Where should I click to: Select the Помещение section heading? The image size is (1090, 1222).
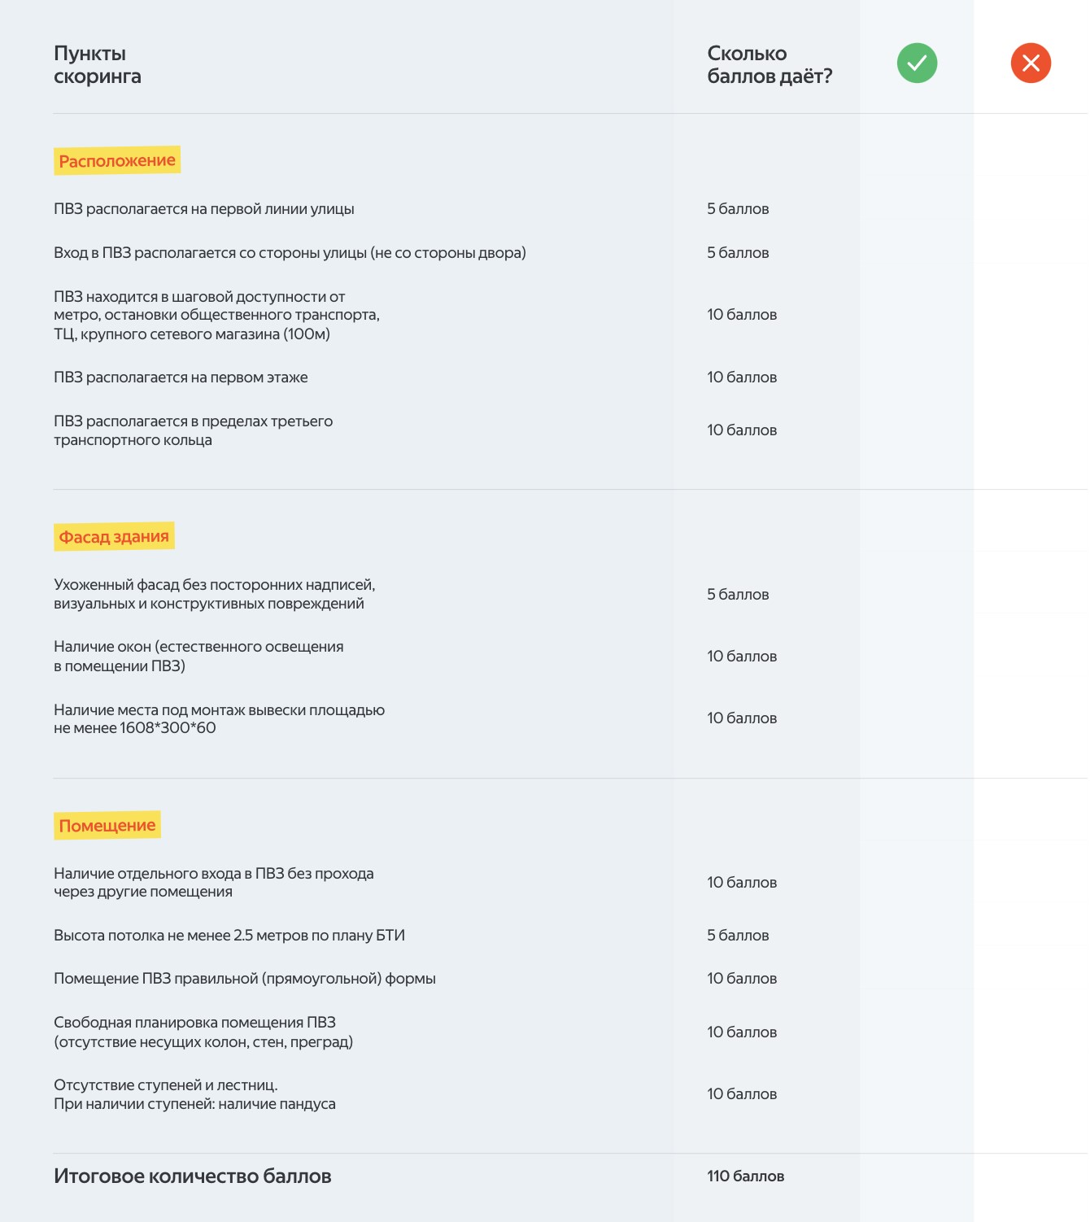(107, 826)
